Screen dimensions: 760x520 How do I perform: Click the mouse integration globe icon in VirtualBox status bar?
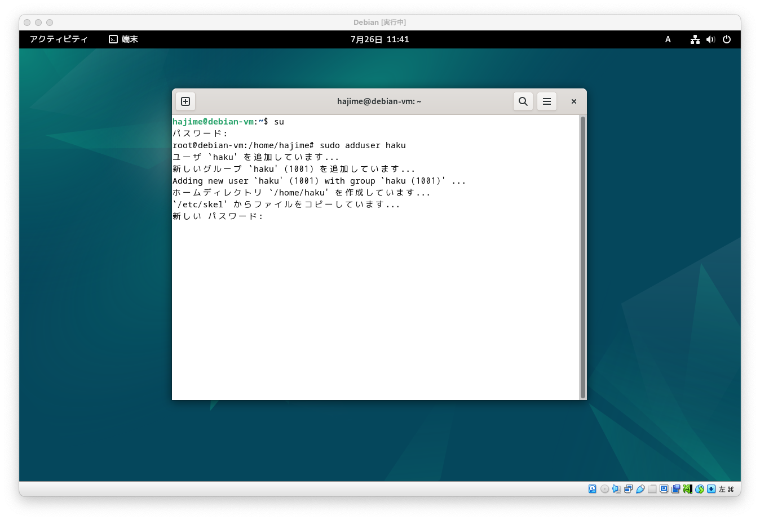(700, 489)
